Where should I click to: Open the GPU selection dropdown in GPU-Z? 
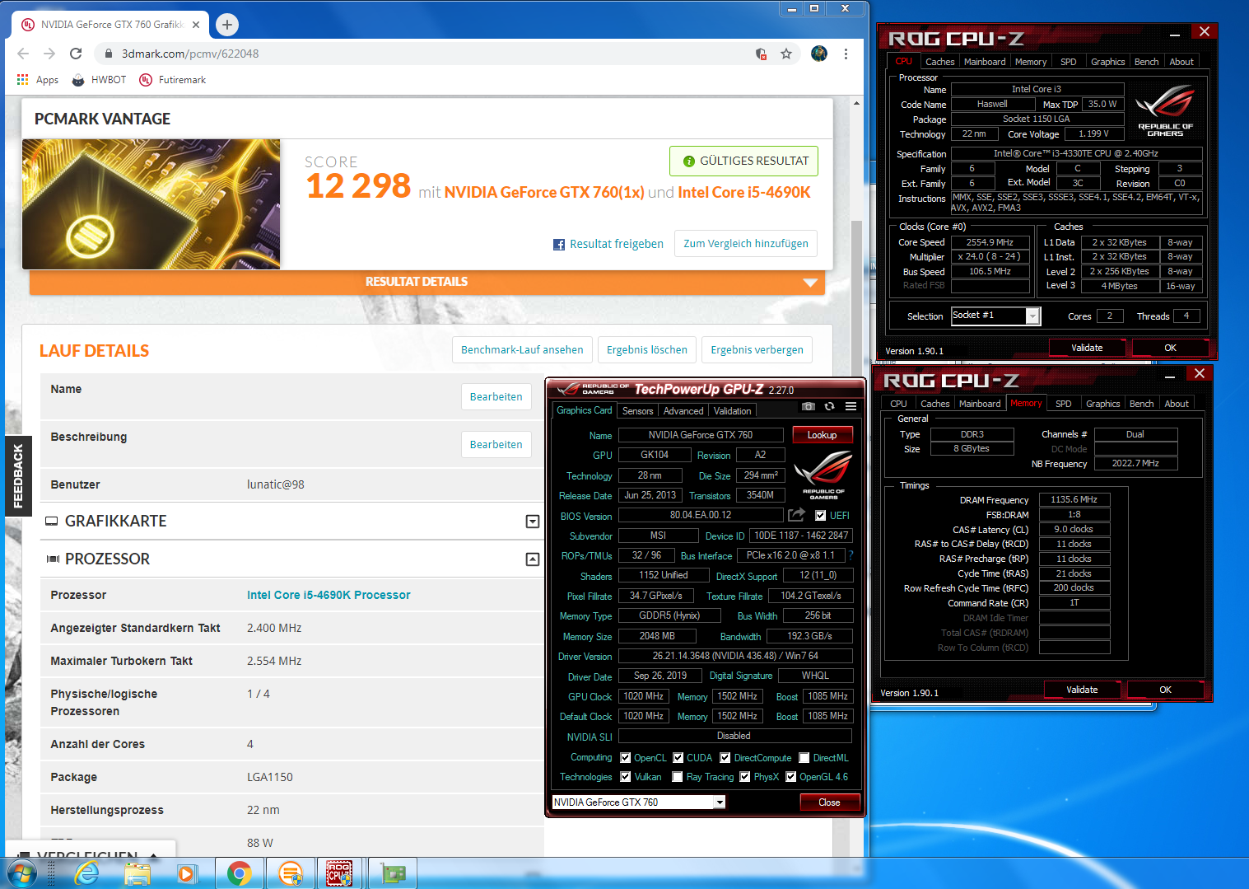[638, 802]
